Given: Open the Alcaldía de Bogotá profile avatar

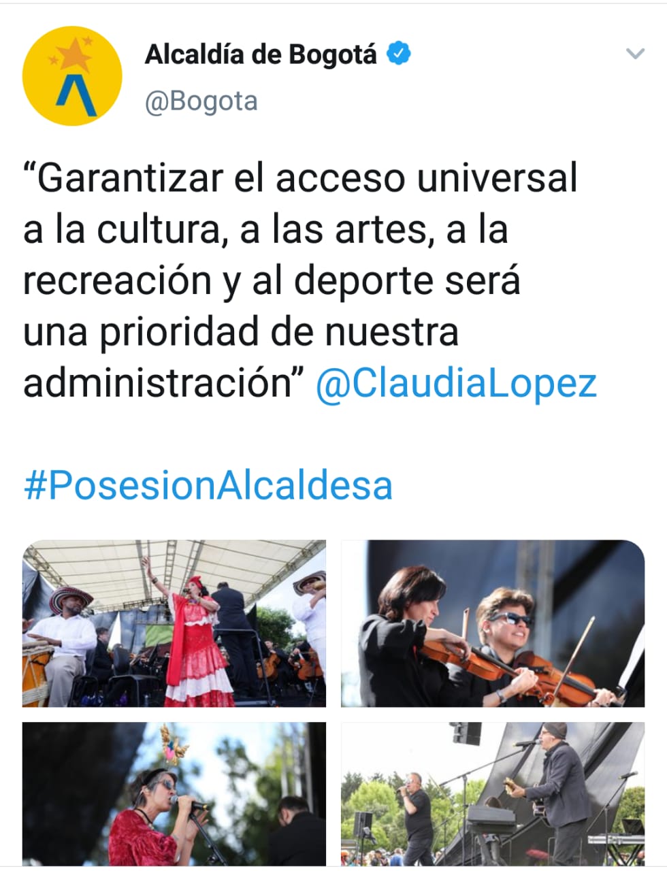Looking at the screenshot, I should point(72,76).
